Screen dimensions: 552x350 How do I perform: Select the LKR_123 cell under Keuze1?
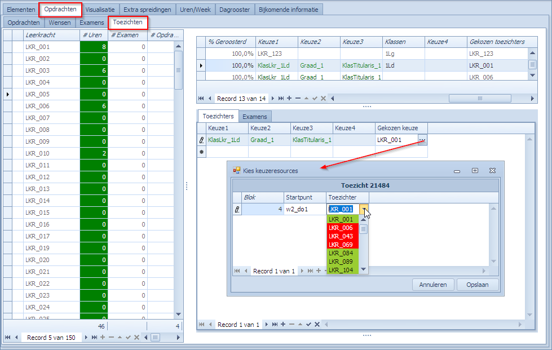(277, 54)
